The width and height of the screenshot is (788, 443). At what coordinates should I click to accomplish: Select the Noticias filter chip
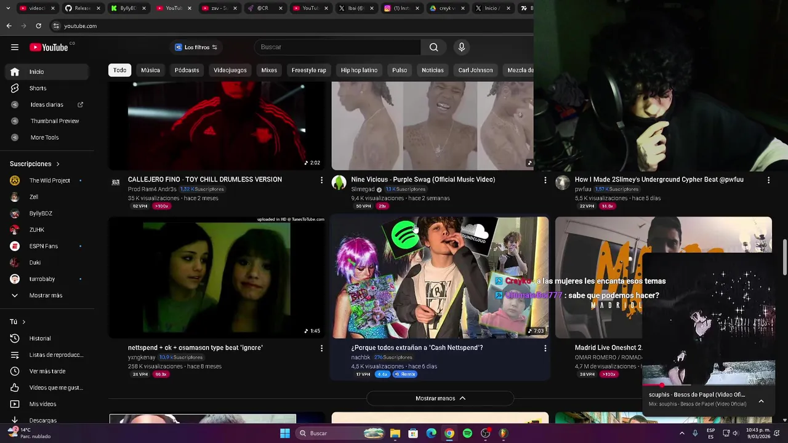(x=433, y=70)
